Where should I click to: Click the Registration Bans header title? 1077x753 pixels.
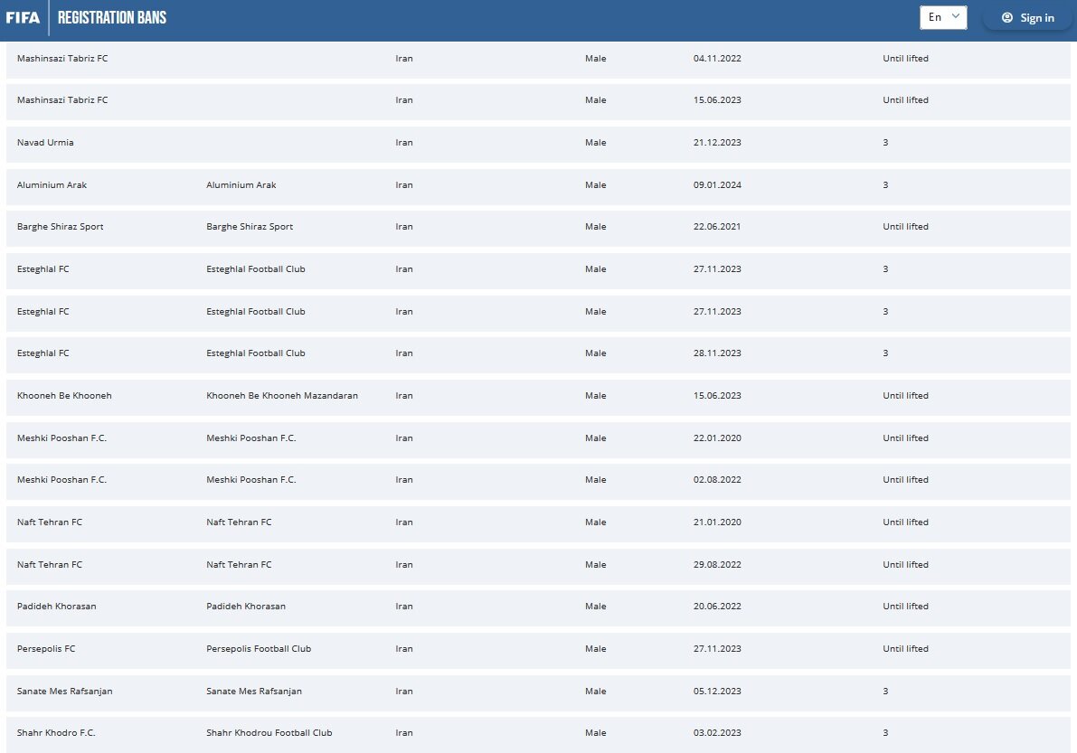tap(112, 17)
